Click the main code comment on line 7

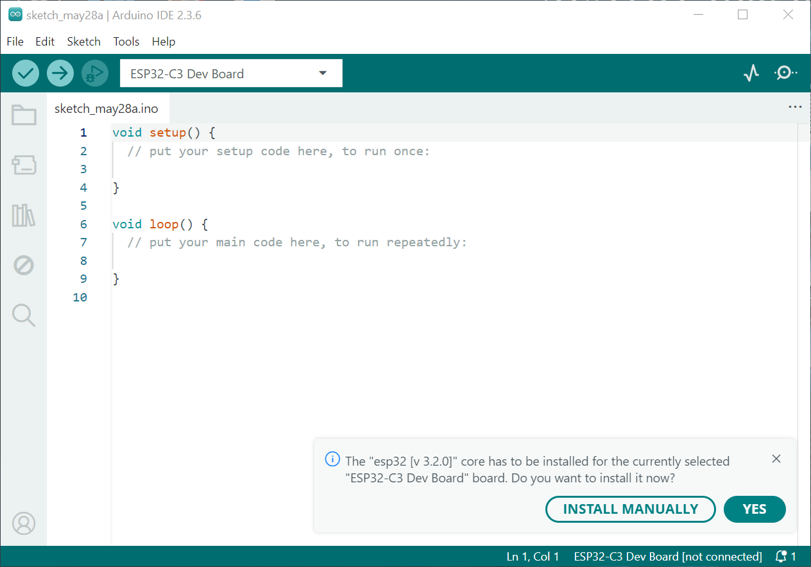(x=297, y=242)
